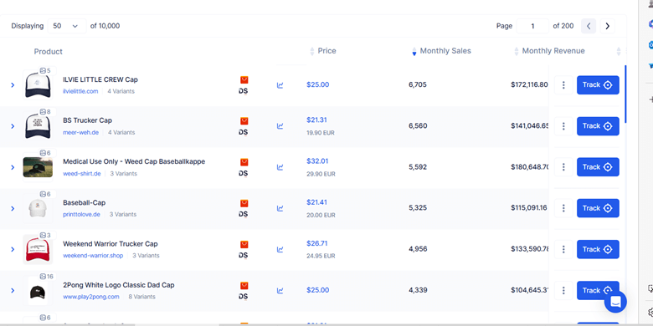653x326 pixels.
Task: Click the red store icon for BS Trucker Cap
Action: click(244, 121)
